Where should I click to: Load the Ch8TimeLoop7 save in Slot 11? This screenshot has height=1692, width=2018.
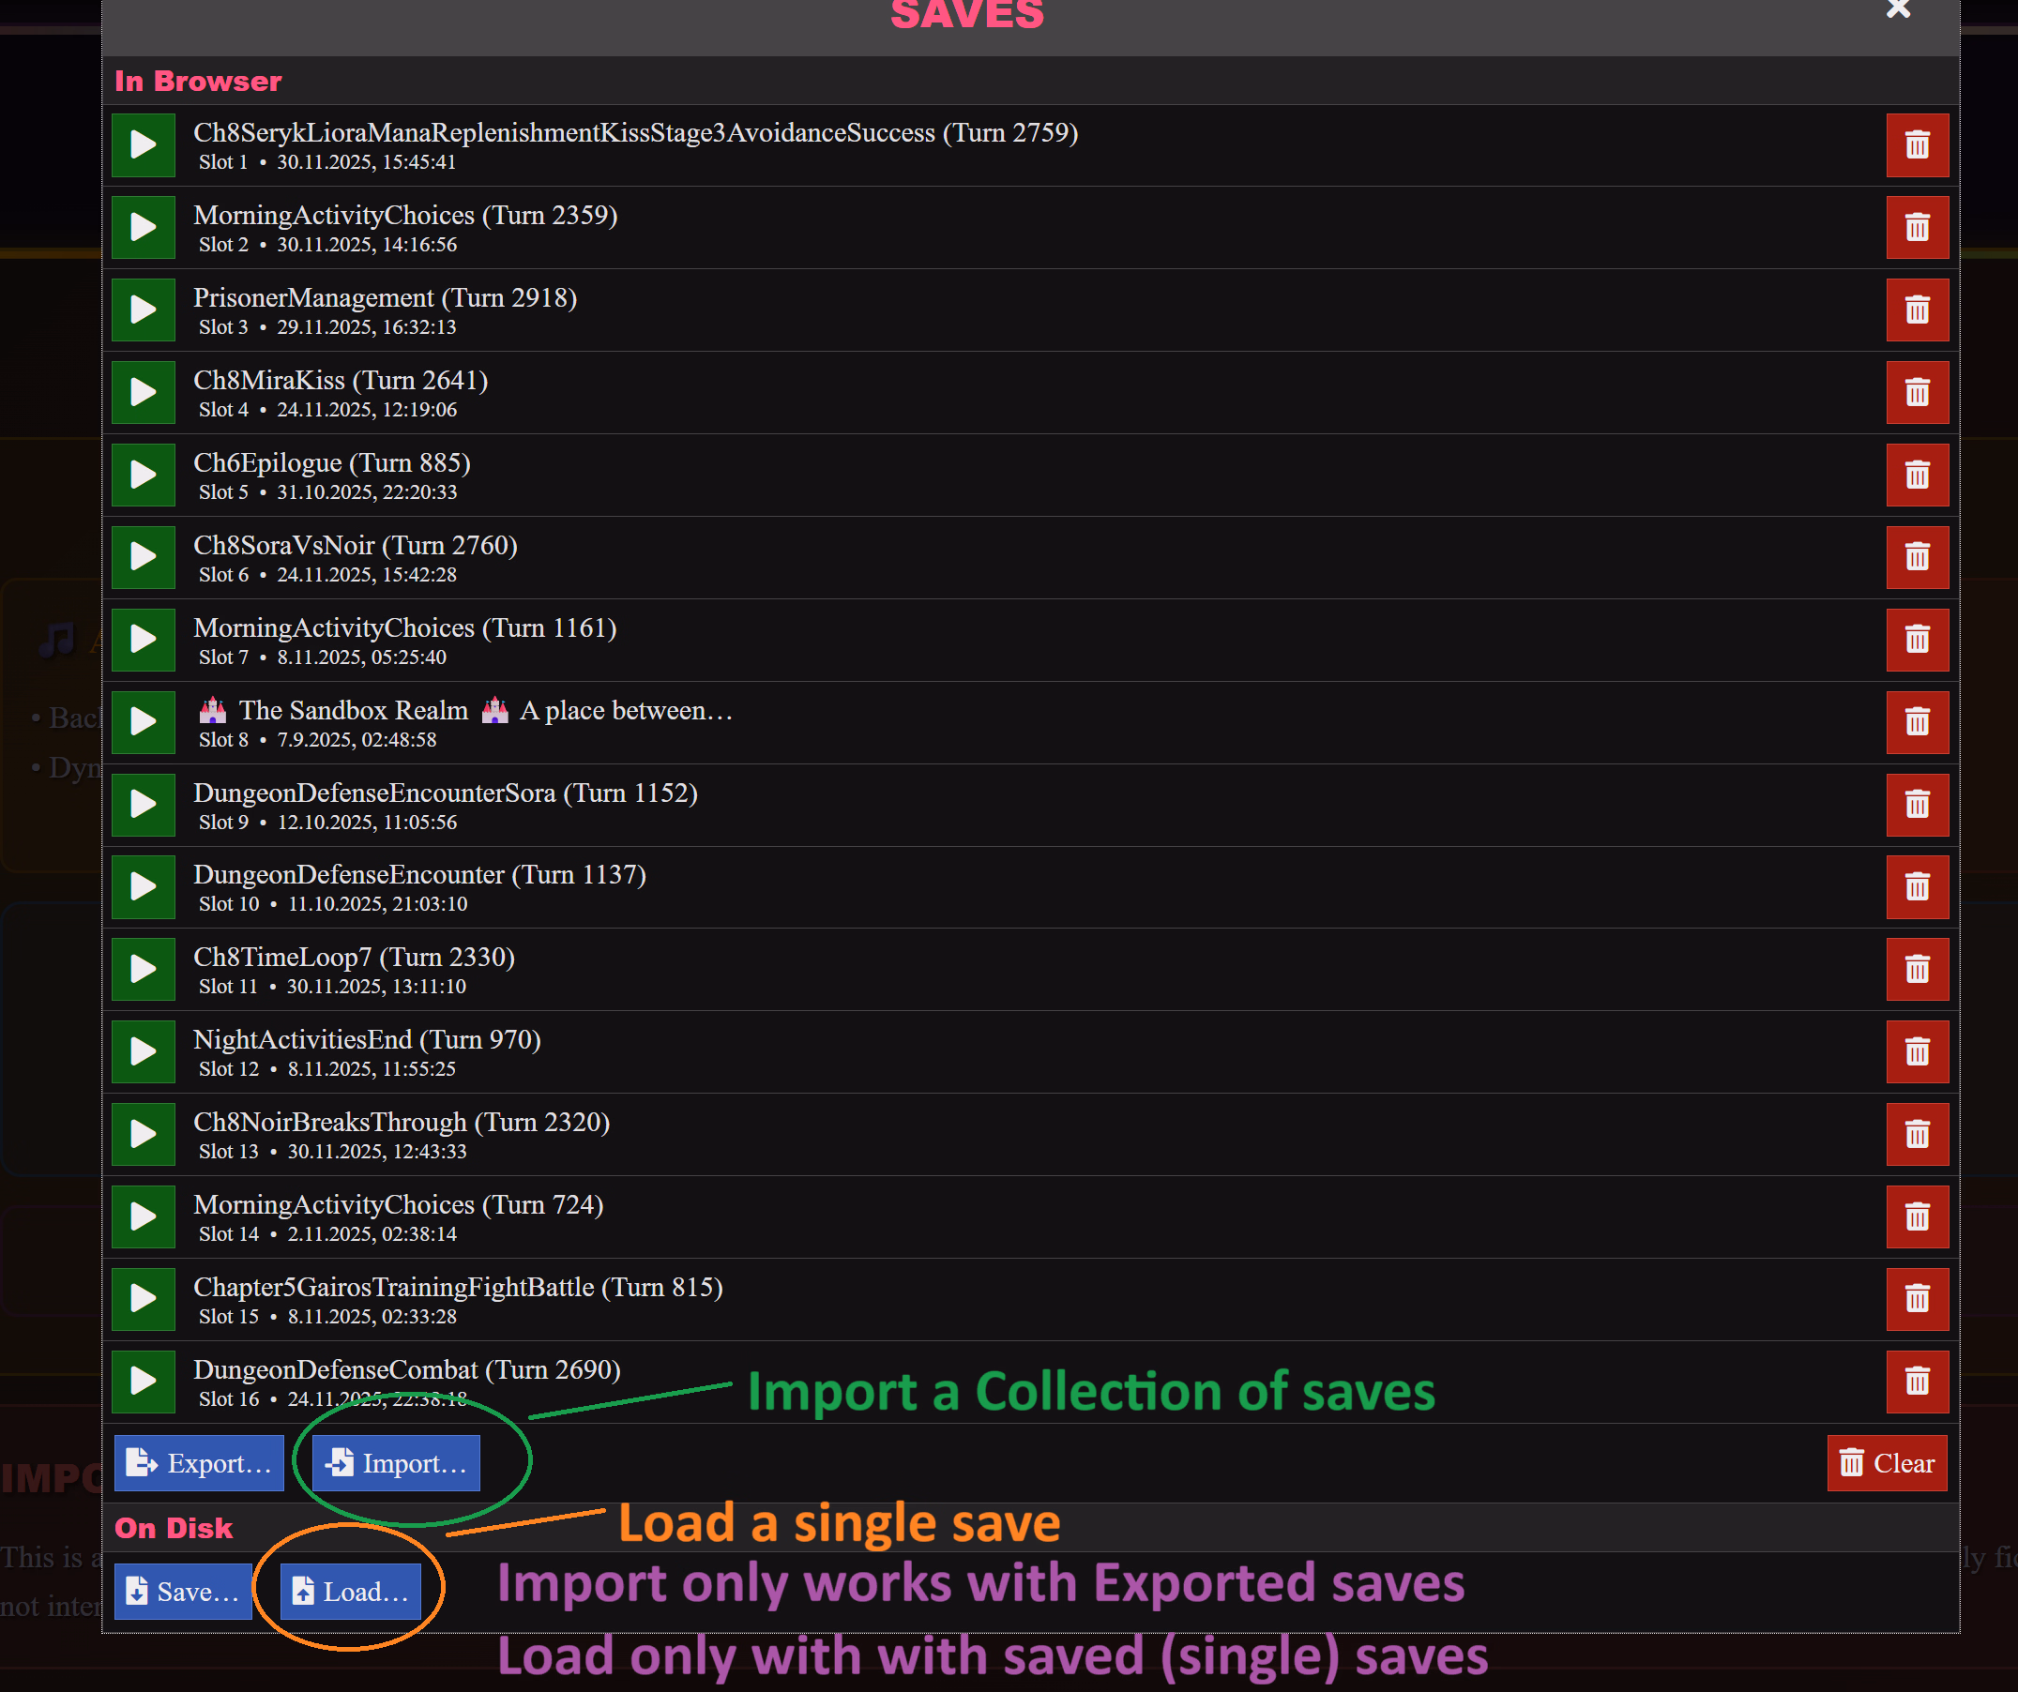144,969
